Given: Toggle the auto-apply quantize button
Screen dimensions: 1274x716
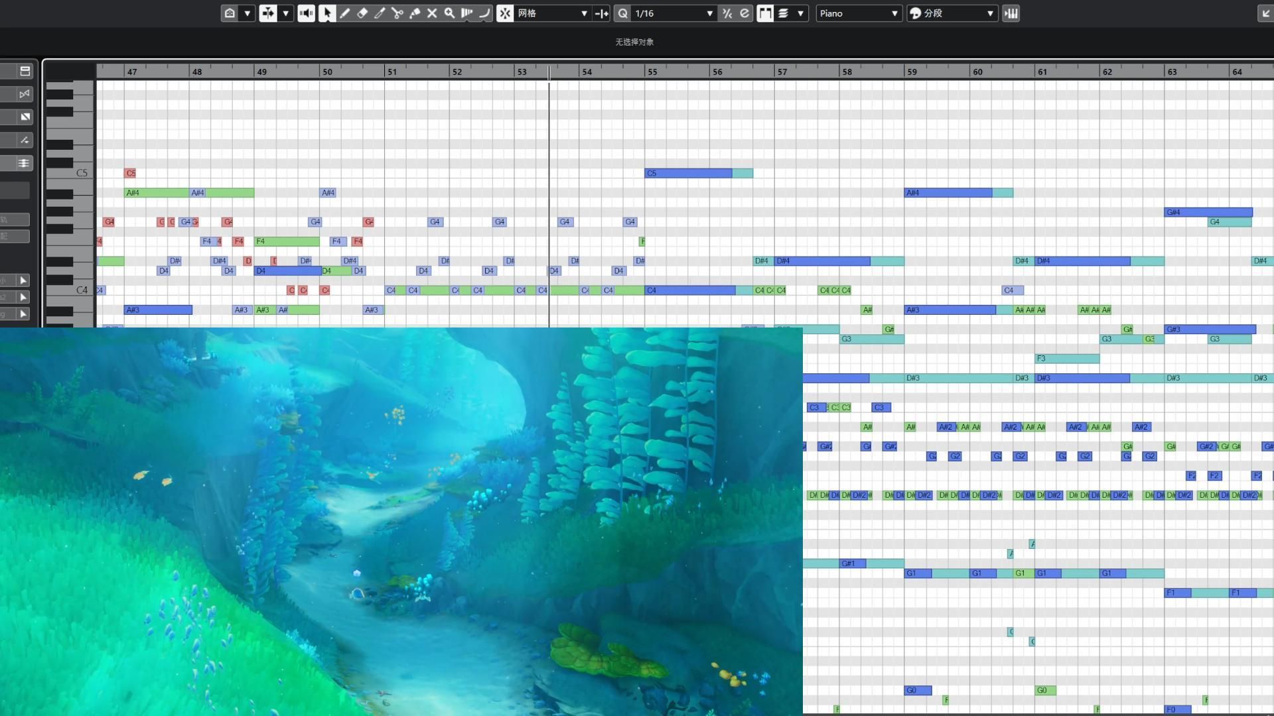Looking at the screenshot, I should tap(744, 13).
